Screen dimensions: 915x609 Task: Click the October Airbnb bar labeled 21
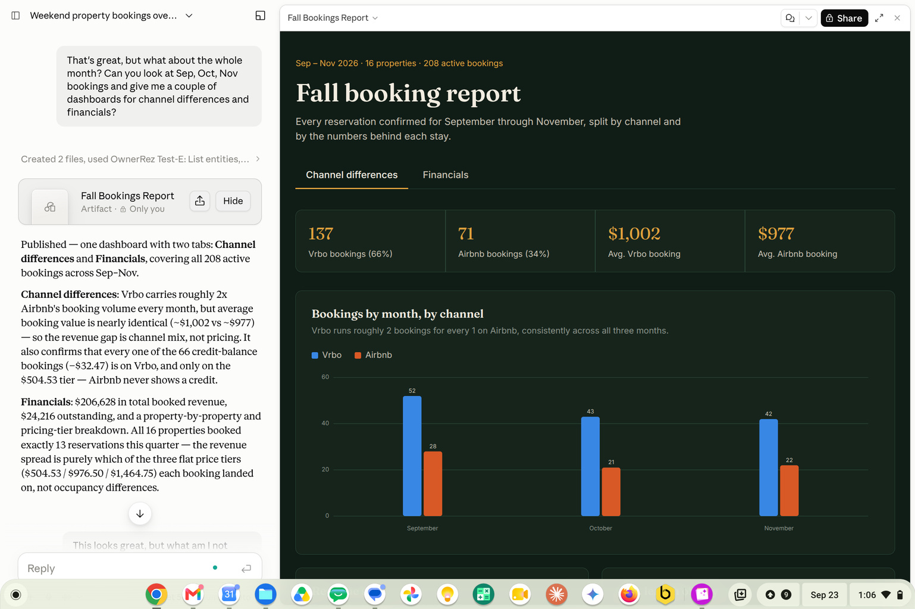611,492
